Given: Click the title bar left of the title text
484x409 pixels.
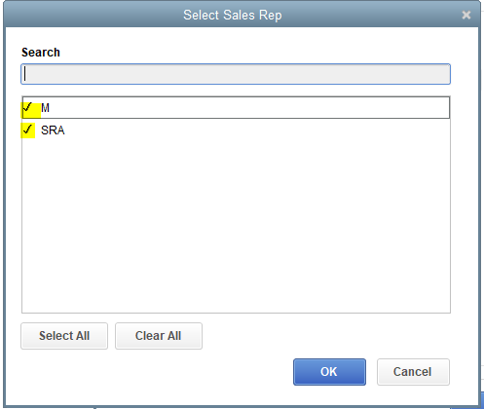Looking at the screenshot, I should click(x=91, y=15).
